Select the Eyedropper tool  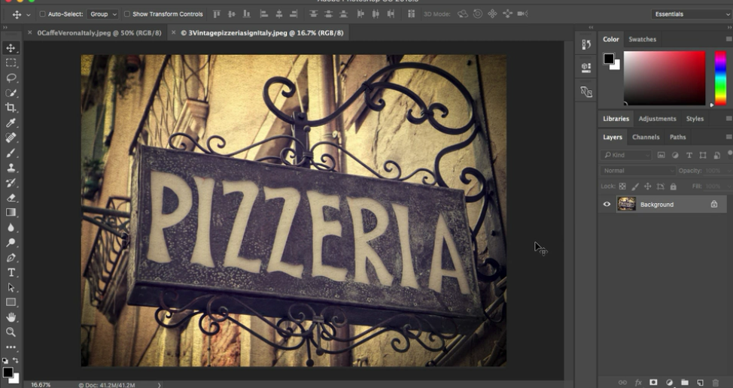tap(11, 123)
